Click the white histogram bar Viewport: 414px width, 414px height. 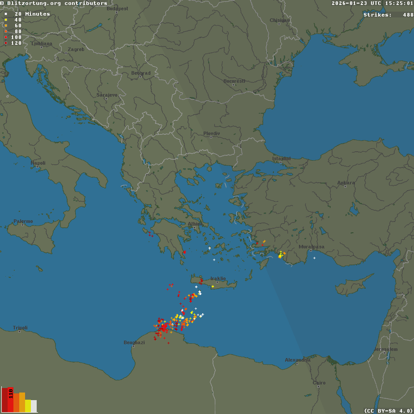click(34, 406)
